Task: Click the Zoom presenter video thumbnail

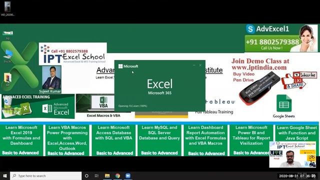Action: 292,154
